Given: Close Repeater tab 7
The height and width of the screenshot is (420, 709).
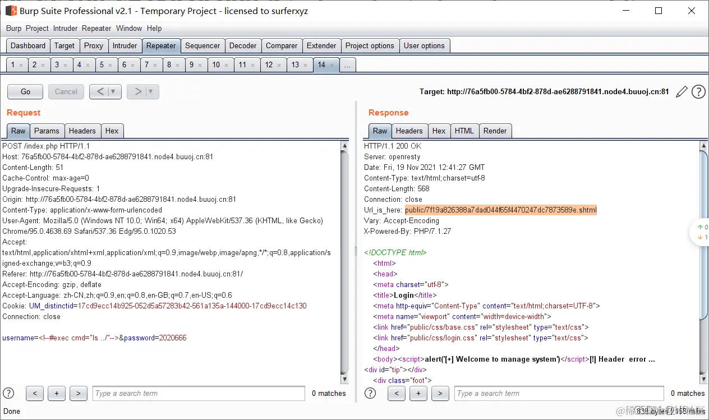Looking at the screenshot, I should click(155, 65).
